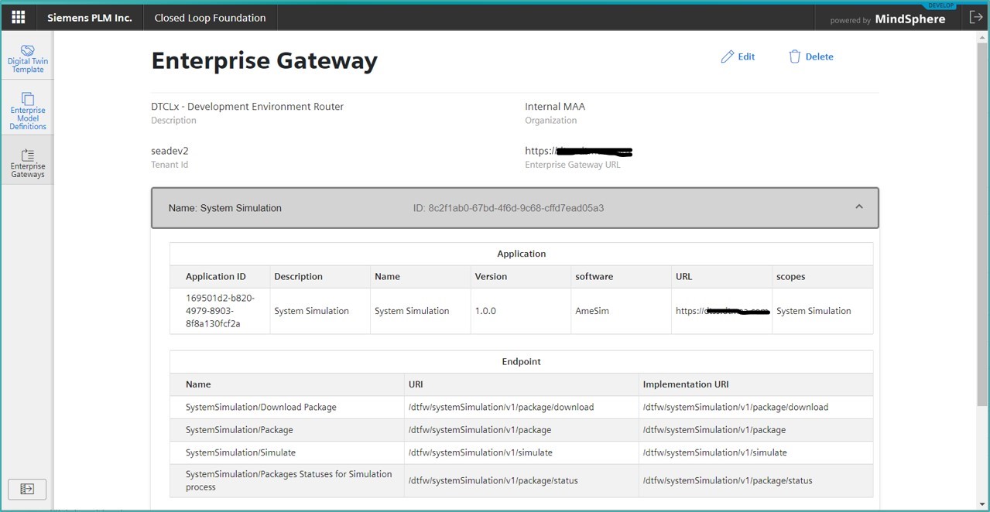Click Implementation URI /dtfw/systemSimulation/v1/package
This screenshot has width=990, height=512.
pos(714,430)
